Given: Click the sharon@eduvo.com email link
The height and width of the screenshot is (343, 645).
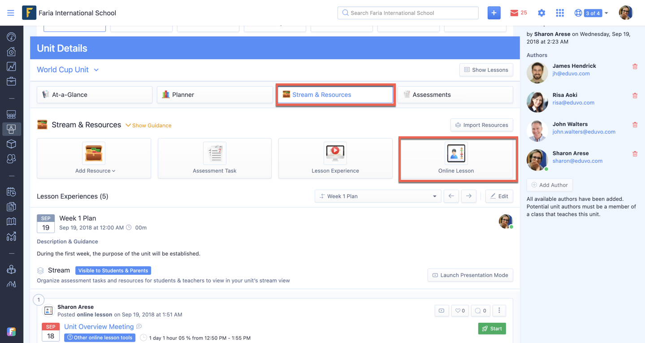Looking at the screenshot, I should pos(577,161).
